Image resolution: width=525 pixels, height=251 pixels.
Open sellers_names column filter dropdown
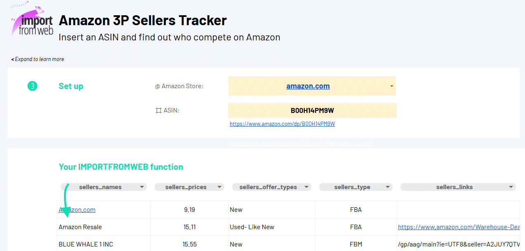142,187
